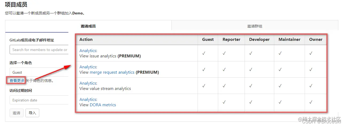Open Analytics link in value stream row

(88, 83)
